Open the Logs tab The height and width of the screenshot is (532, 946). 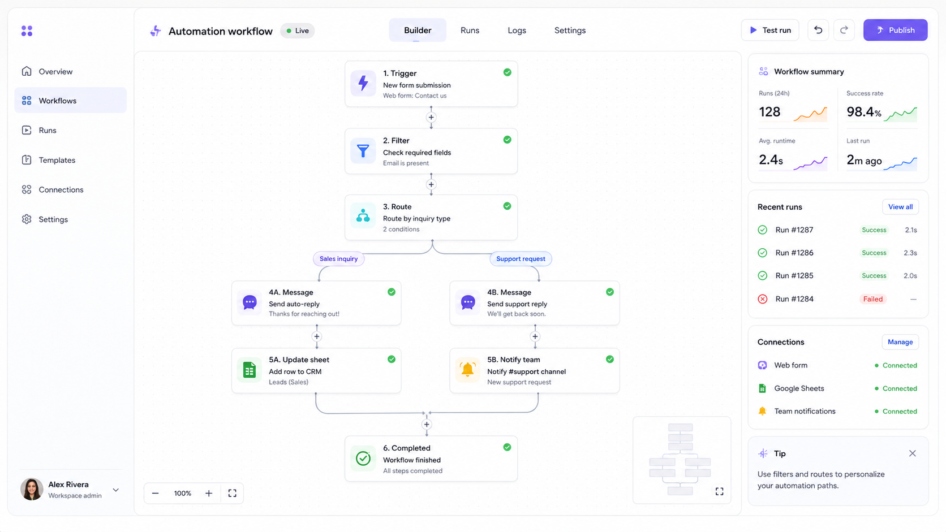[517, 30]
